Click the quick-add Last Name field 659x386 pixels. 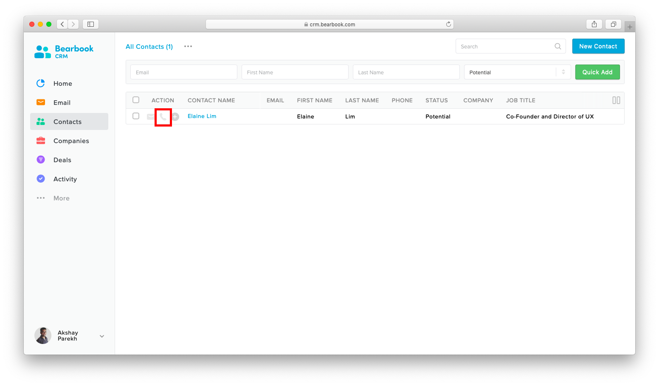tap(406, 72)
